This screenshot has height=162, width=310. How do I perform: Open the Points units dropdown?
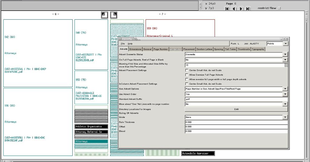click(285, 44)
